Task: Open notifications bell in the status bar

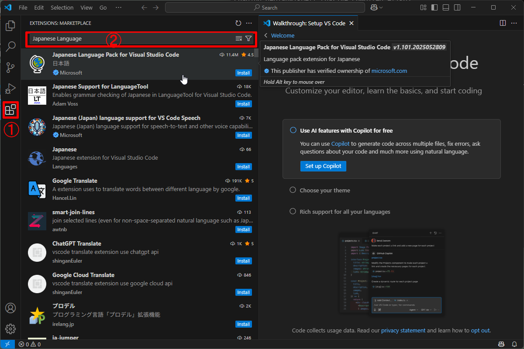Action: tap(514, 344)
